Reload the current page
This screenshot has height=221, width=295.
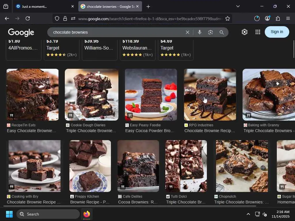click(28, 18)
